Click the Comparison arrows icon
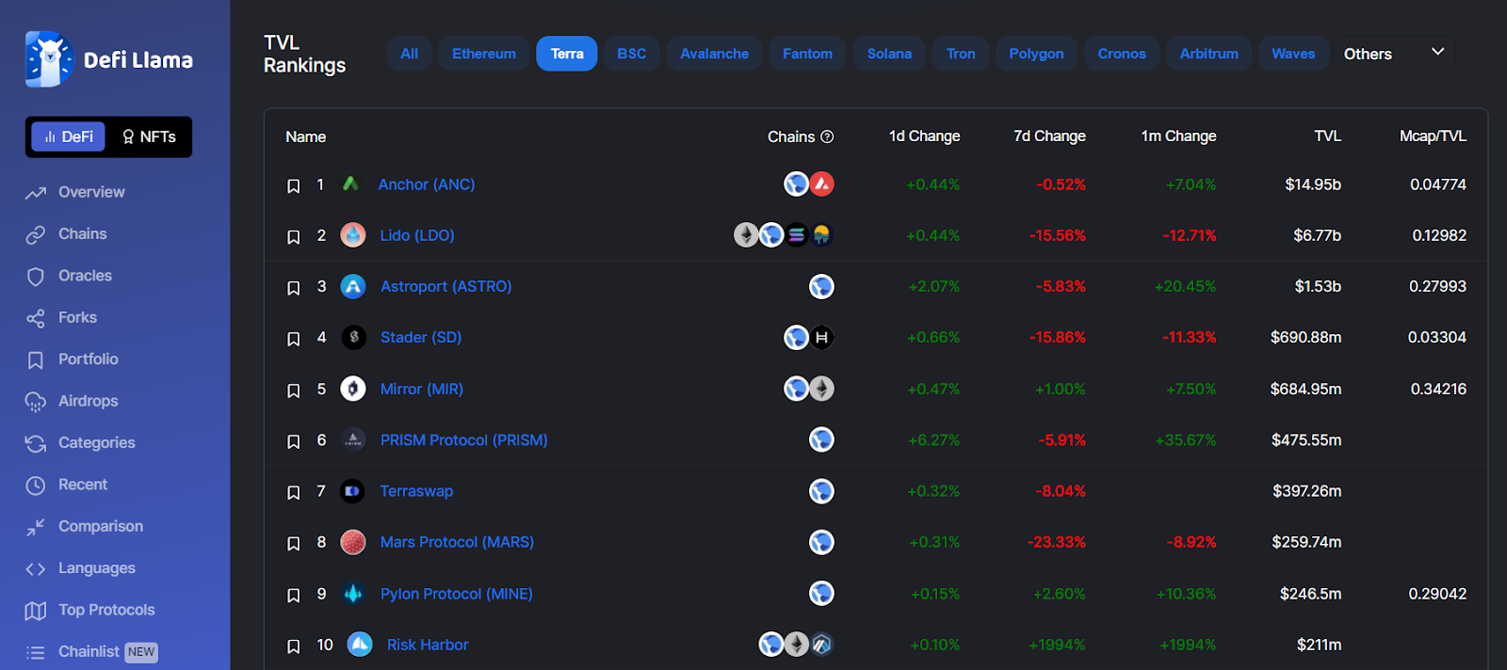The height and width of the screenshot is (670, 1507). (x=36, y=527)
